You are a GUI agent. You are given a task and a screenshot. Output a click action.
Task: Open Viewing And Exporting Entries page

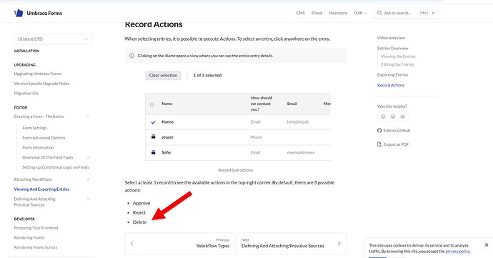point(41,189)
